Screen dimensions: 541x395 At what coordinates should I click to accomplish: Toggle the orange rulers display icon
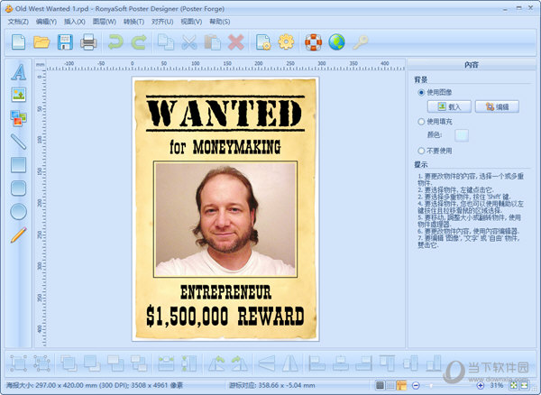click(x=401, y=385)
